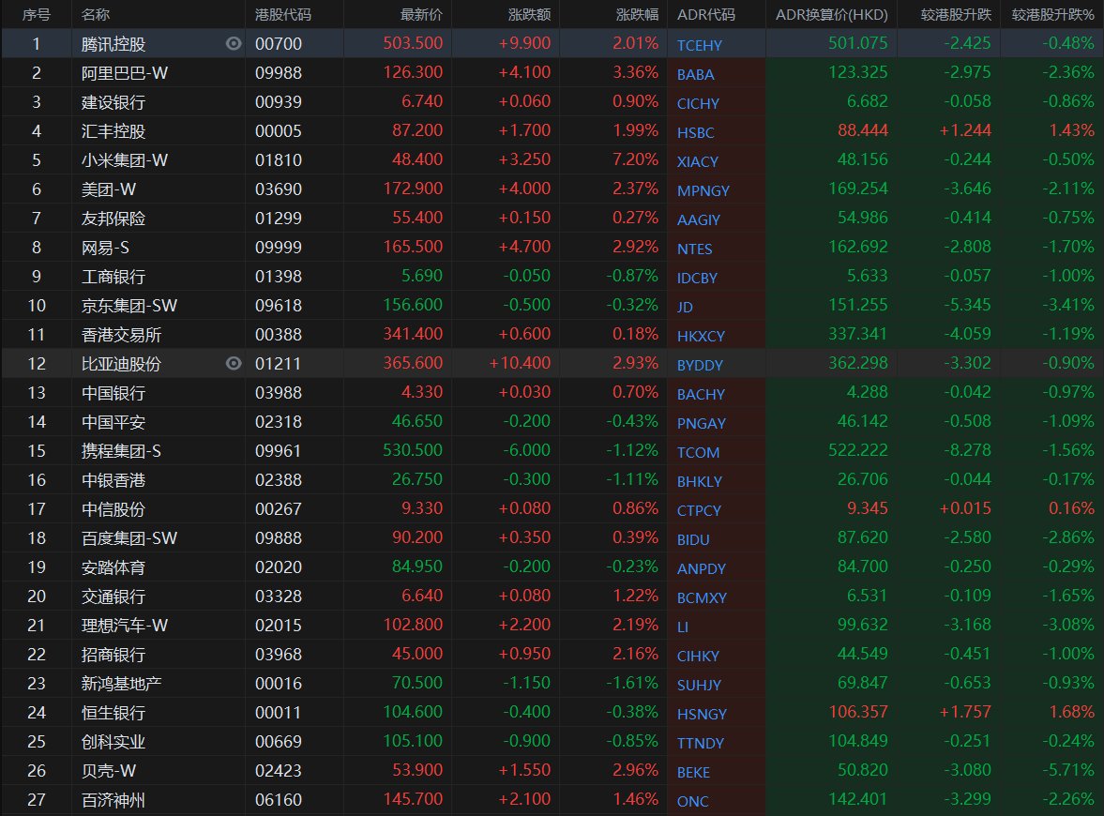Viewport: 1104px width, 816px height.
Task: Click the eye icon beside 腾讯控股
Action: (234, 43)
